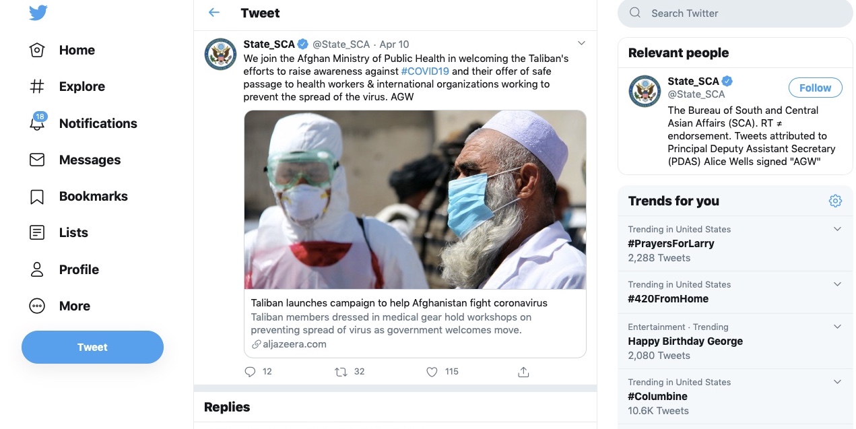Open options for Happy Birthday George trend
Image resolution: width=856 pixels, height=429 pixels.
pos(837,327)
